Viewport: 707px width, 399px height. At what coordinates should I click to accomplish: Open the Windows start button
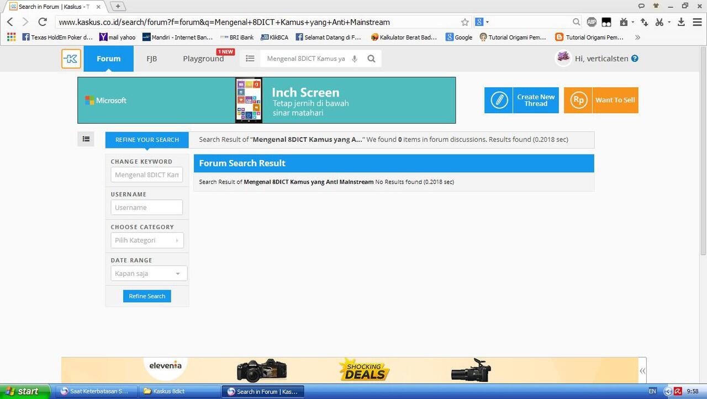point(25,391)
